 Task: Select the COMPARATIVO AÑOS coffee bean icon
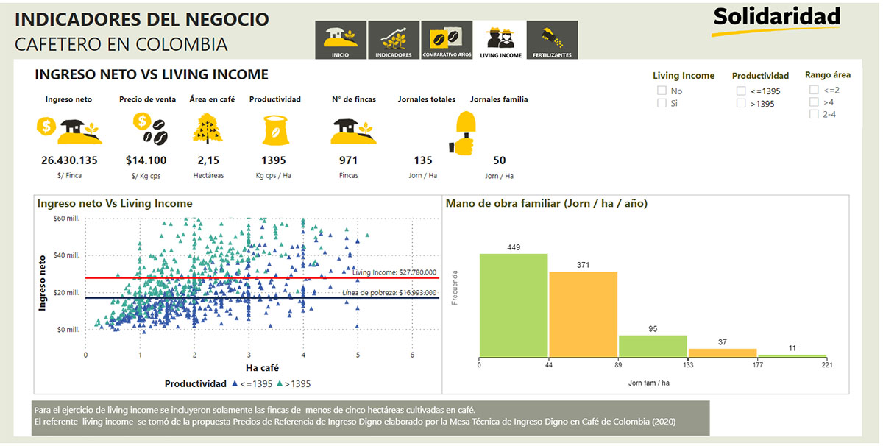click(446, 37)
